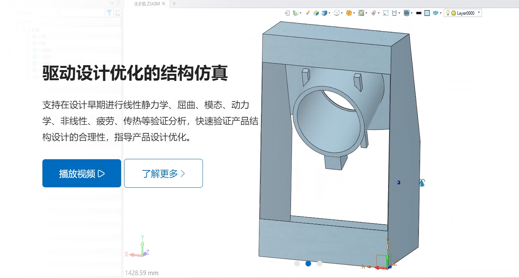Image resolution: width=519 pixels, height=278 pixels.
Task: Click the filter funnel icon in assembly manager
Action: tap(109, 12)
